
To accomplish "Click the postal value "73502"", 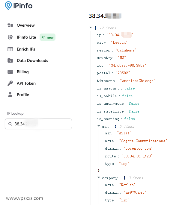I will pyautogui.click(x=123, y=73).
